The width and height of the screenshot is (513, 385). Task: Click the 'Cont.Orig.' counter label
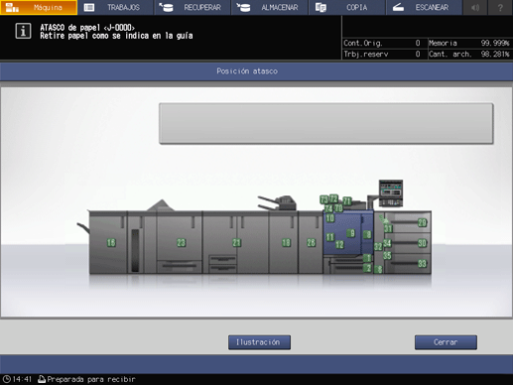(363, 43)
